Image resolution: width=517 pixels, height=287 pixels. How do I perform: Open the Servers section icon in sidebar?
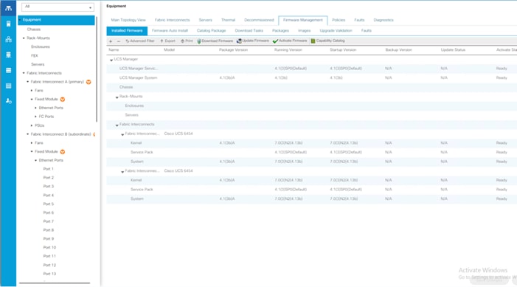click(8, 24)
